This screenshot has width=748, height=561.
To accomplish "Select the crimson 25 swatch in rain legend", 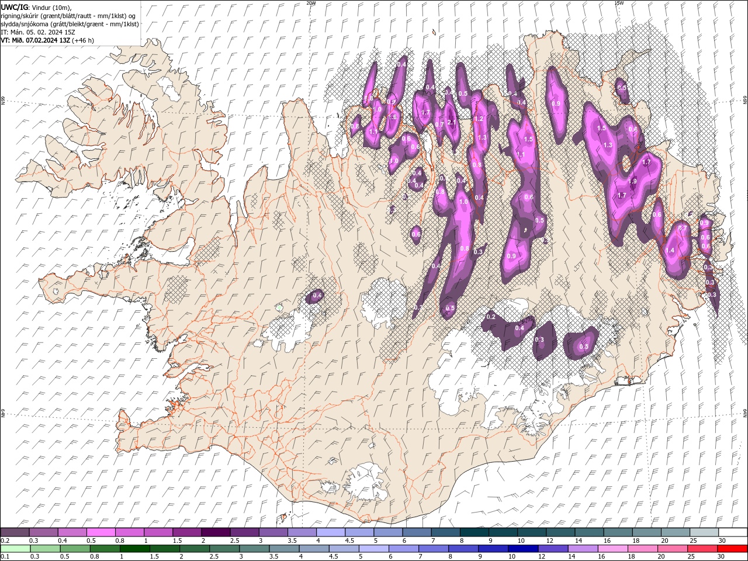I will click(702, 549).
